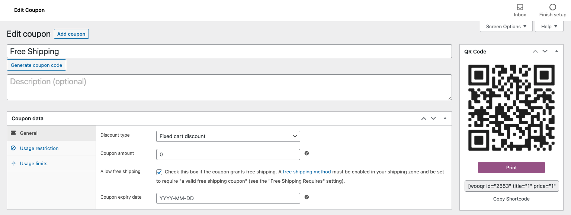Click the QR Code panel title
The width and height of the screenshot is (571, 215).
tap(475, 52)
